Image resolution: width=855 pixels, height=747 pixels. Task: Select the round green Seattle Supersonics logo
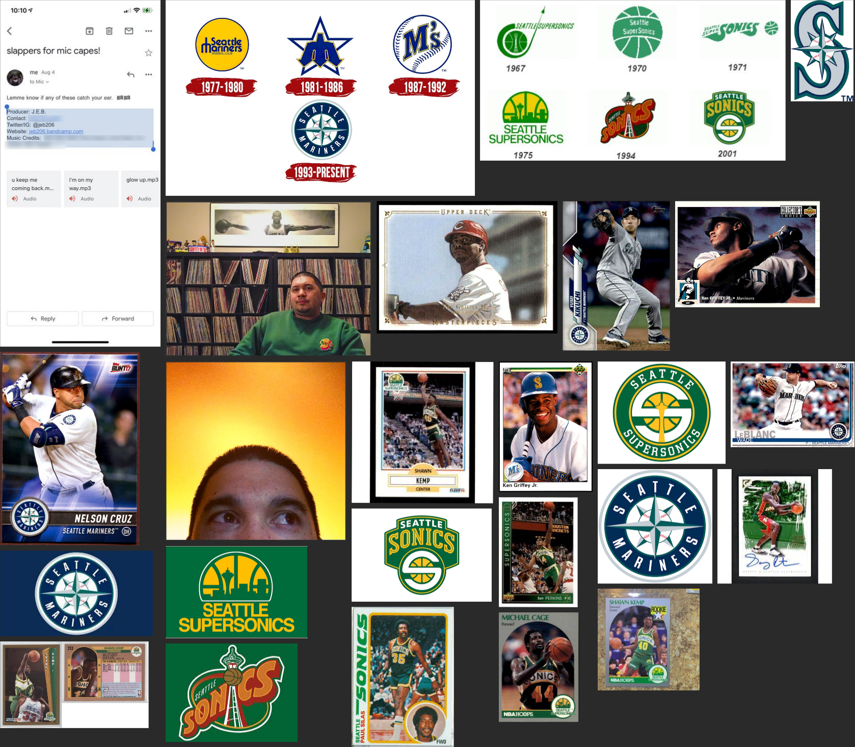click(x=661, y=413)
